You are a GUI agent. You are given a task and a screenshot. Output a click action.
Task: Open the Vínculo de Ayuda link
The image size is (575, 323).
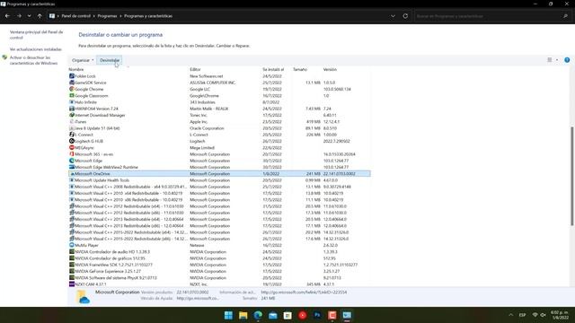(x=198, y=299)
